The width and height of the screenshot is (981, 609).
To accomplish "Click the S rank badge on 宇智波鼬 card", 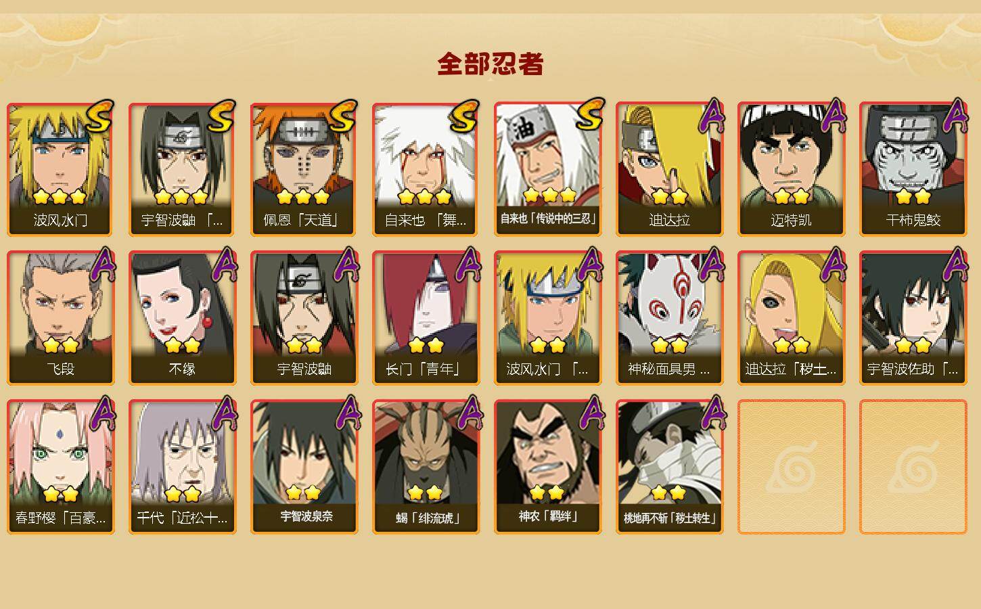I will tap(222, 116).
